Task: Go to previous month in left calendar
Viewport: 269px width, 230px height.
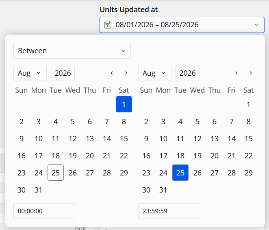Action: point(112,73)
